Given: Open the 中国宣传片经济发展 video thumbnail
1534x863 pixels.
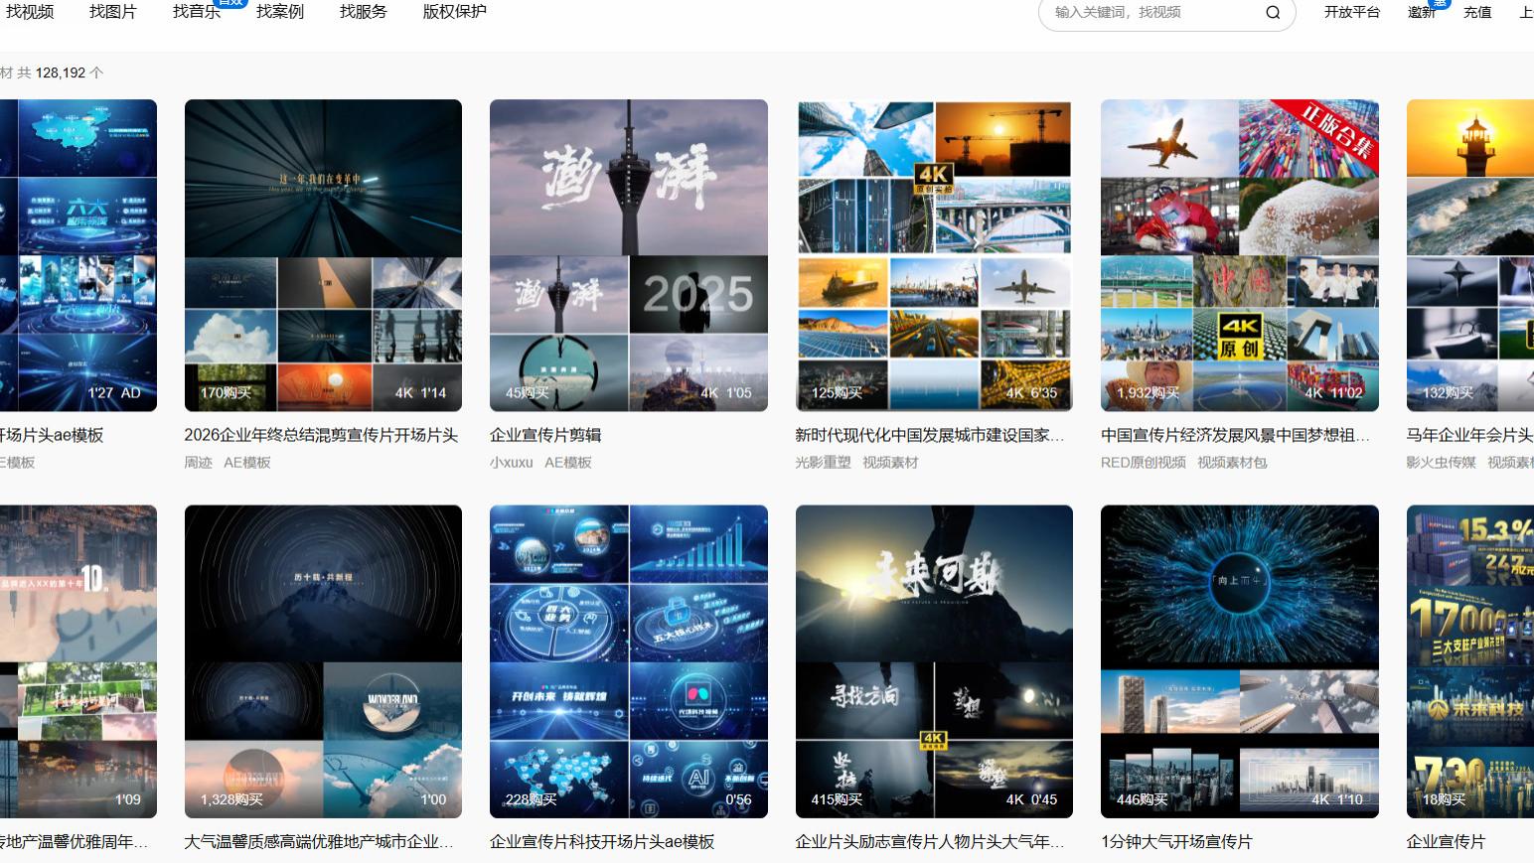Looking at the screenshot, I should pyautogui.click(x=1240, y=255).
